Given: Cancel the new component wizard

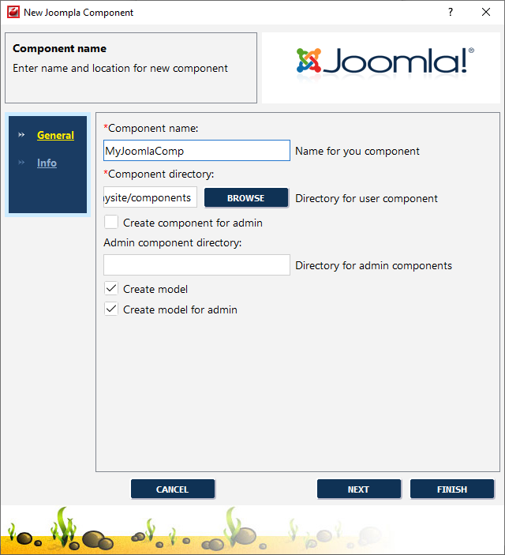Looking at the screenshot, I should [173, 489].
